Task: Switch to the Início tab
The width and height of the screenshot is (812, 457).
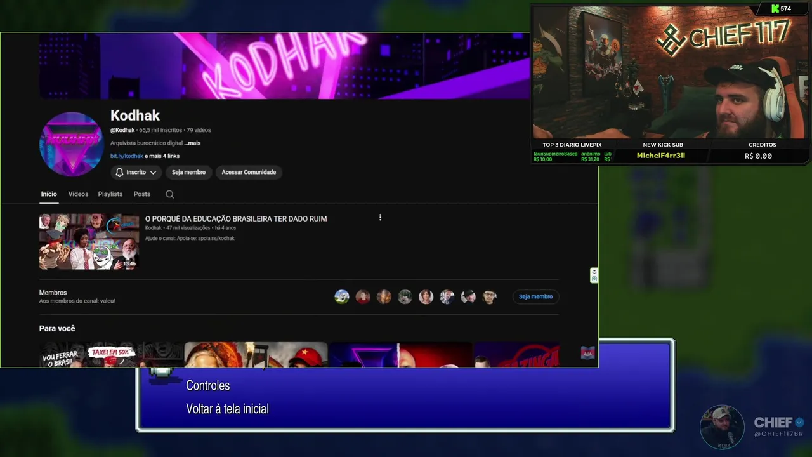Action: (49, 194)
